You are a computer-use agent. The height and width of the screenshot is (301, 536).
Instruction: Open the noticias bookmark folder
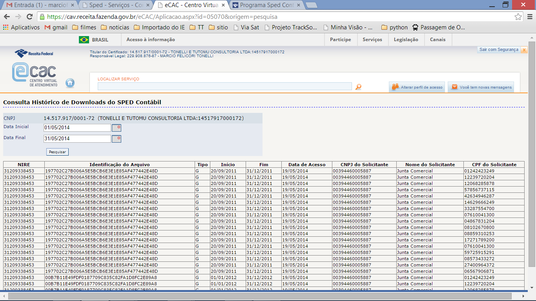pos(115,27)
